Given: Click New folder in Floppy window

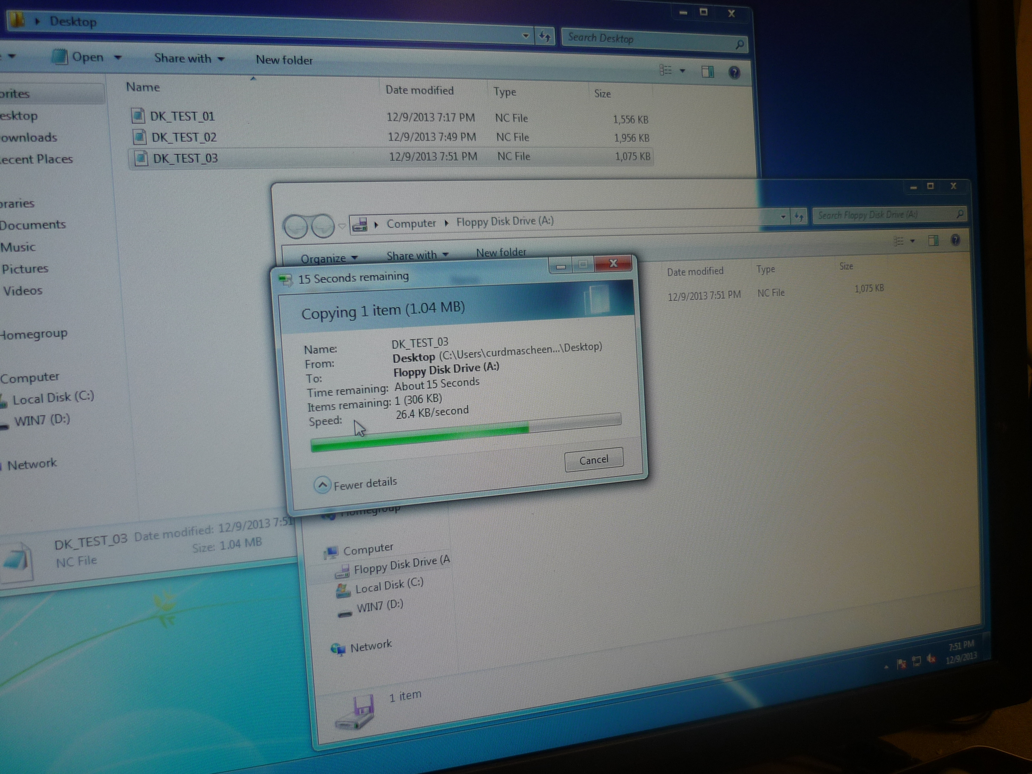Looking at the screenshot, I should pyautogui.click(x=501, y=252).
